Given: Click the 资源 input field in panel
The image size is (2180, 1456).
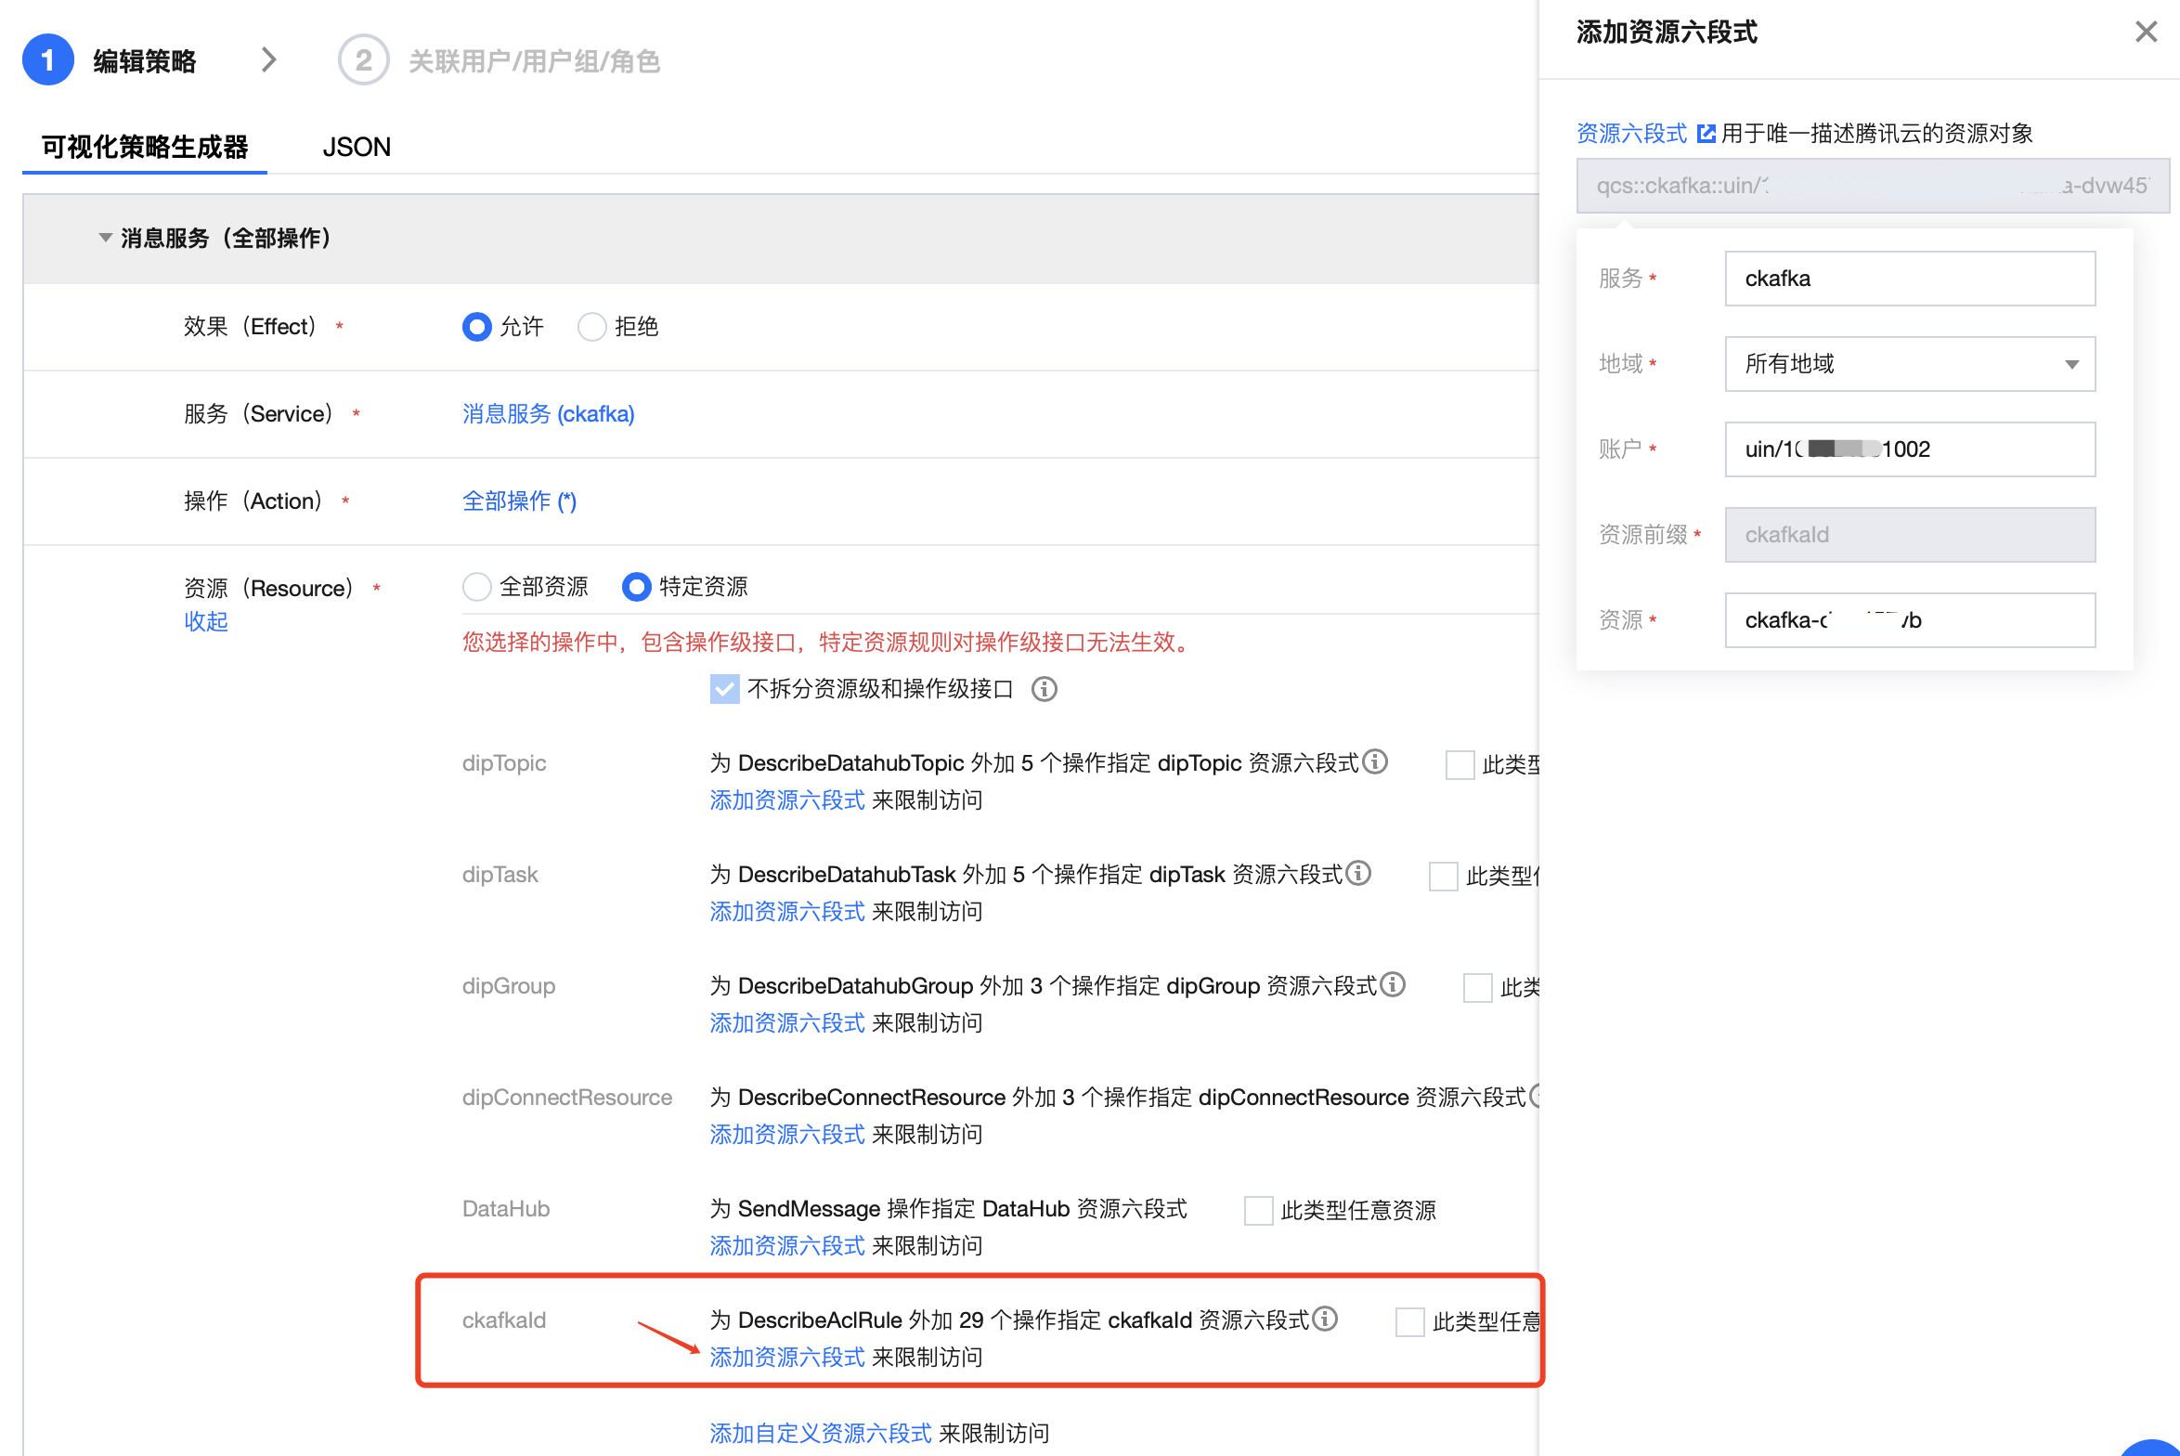Looking at the screenshot, I should pyautogui.click(x=1909, y=620).
